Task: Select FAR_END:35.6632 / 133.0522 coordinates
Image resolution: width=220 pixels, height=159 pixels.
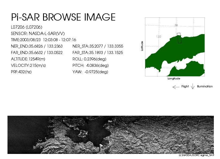Action: click(x=37, y=53)
